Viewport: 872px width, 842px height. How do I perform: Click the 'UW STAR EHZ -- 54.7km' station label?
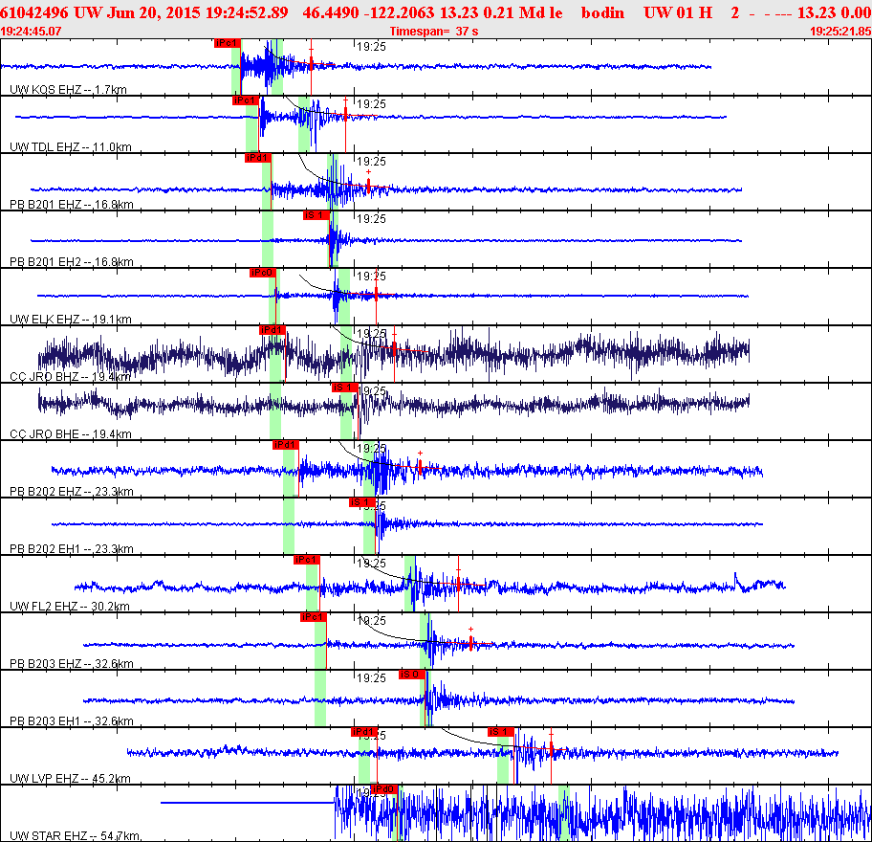75,835
